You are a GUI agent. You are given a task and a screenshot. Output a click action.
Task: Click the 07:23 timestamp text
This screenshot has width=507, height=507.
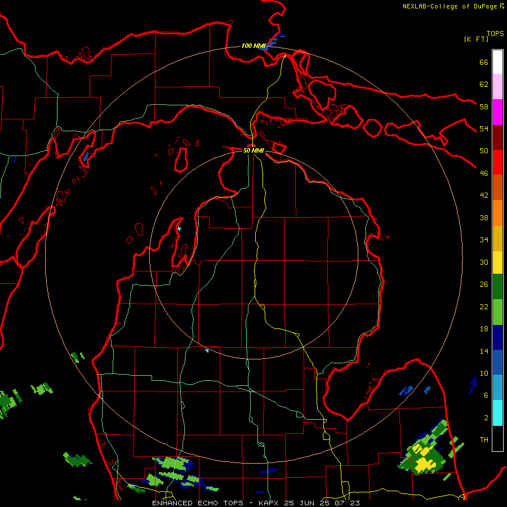tap(348, 503)
